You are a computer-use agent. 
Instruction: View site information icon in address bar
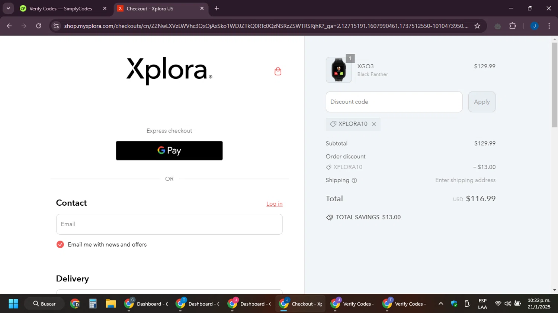56,26
